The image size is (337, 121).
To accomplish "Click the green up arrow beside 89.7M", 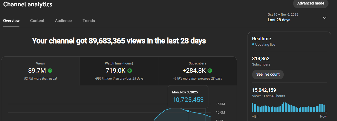I will click(x=50, y=71).
